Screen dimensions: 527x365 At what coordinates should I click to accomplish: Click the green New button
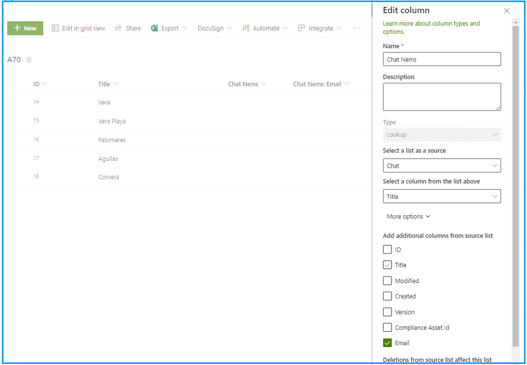25,28
